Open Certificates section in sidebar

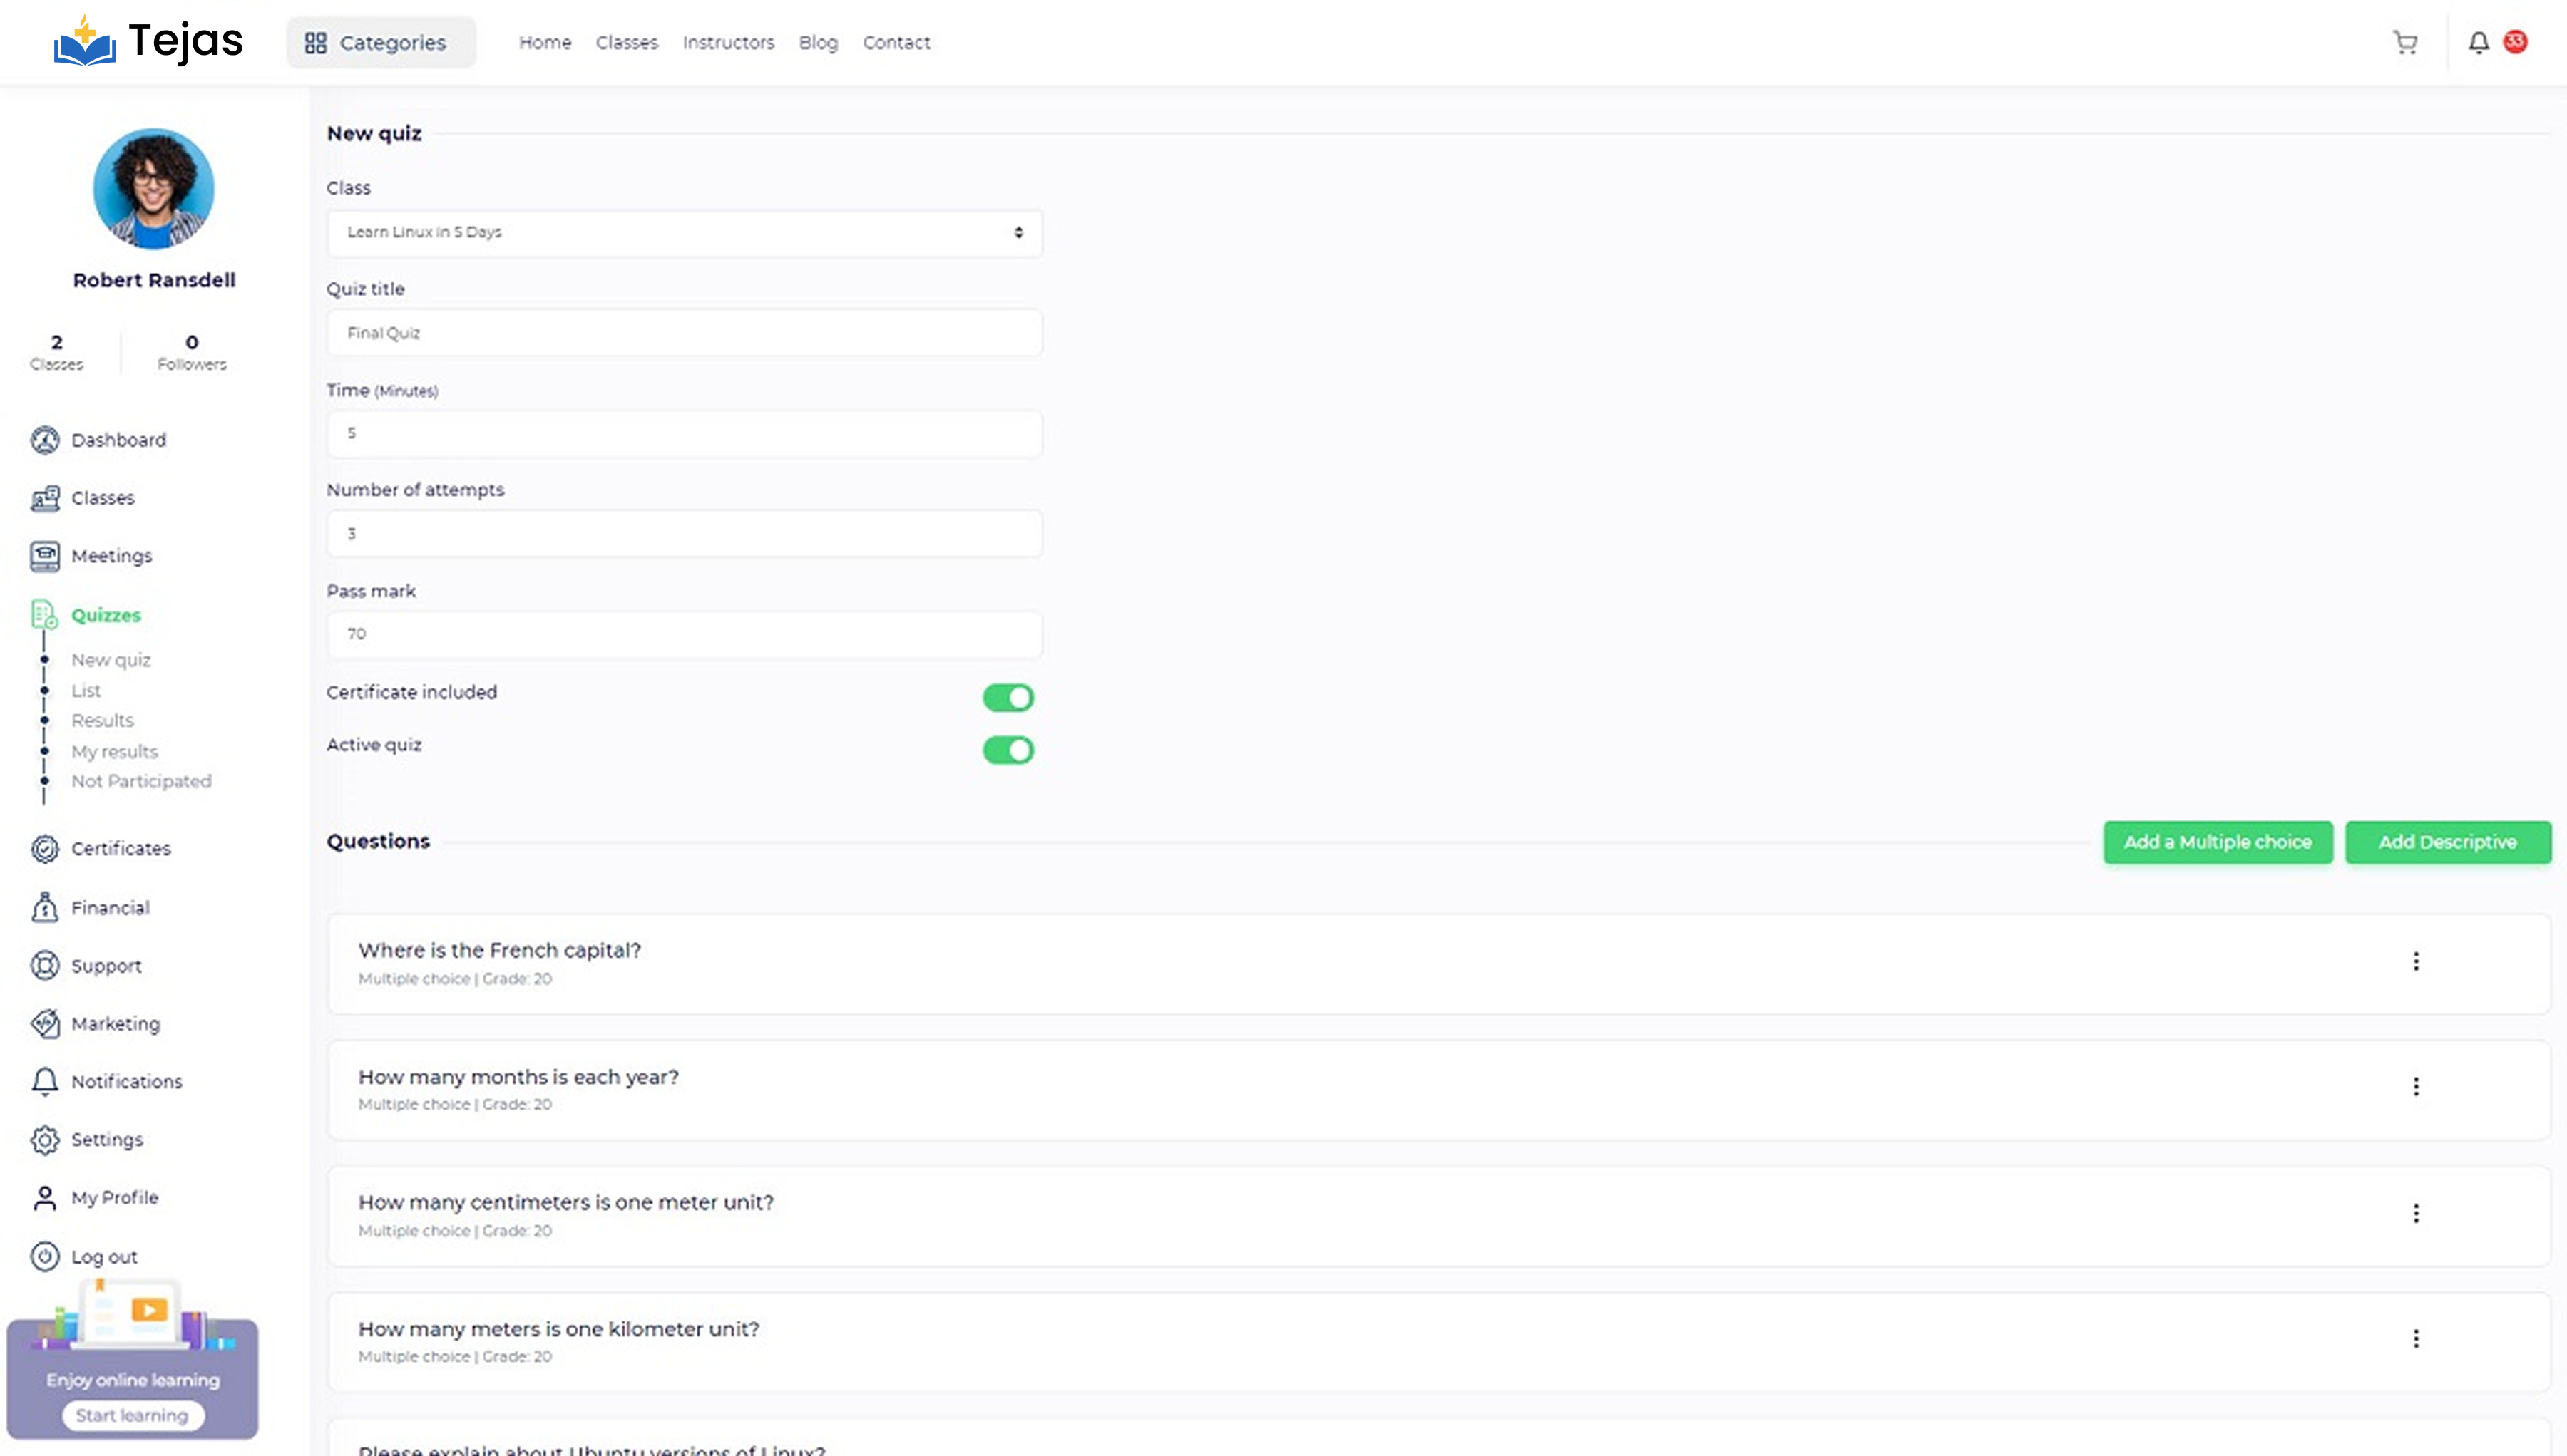120,848
